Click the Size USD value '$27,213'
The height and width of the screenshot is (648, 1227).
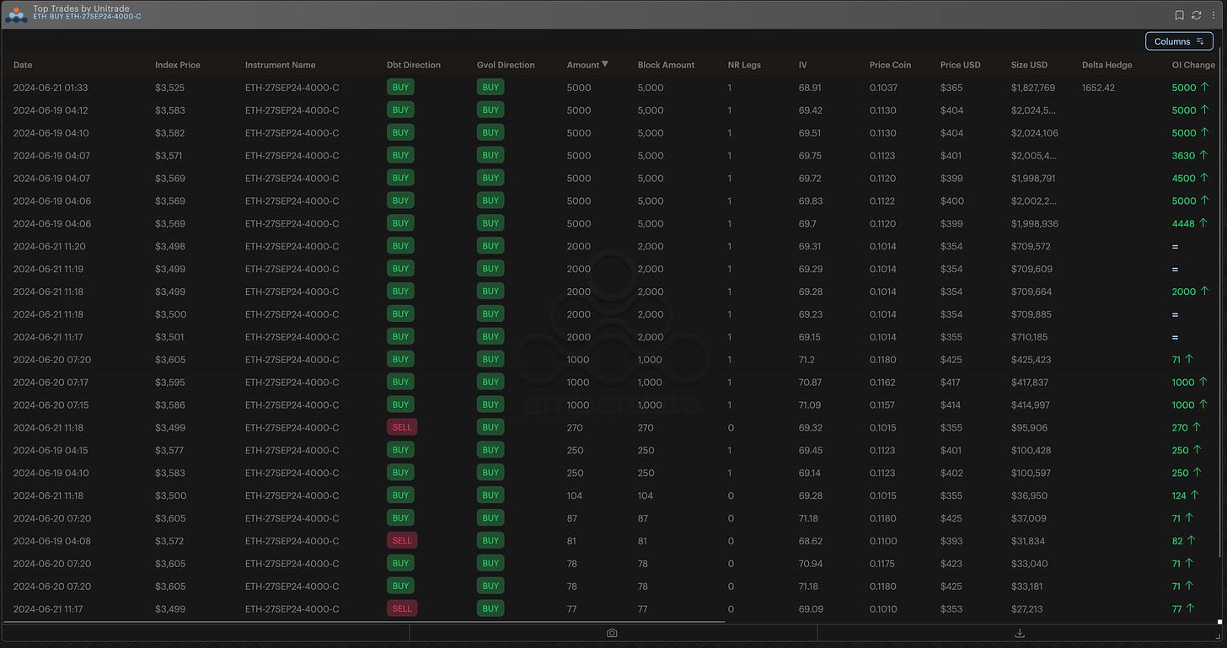pos(1027,608)
